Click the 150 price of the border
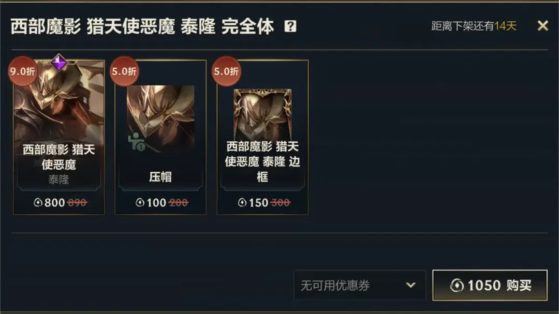The image size is (559, 314). 258,202
